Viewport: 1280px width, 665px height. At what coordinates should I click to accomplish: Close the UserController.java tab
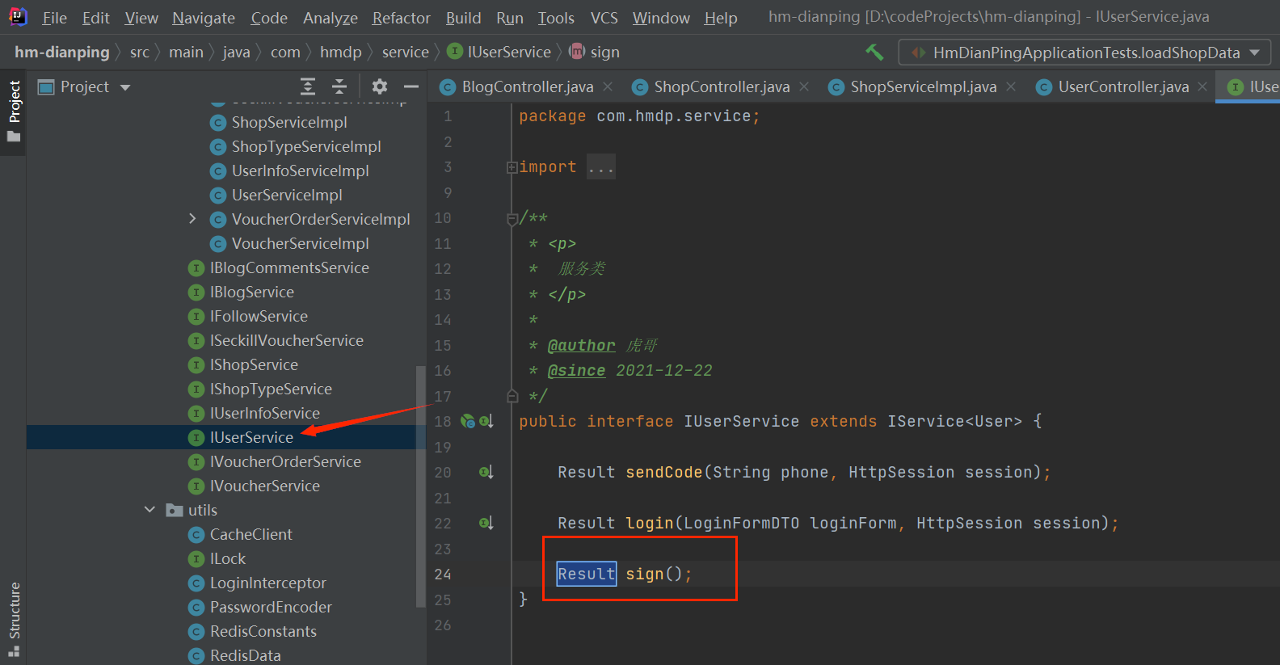coord(1202,86)
